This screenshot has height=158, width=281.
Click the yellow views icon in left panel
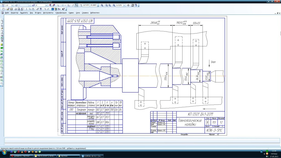(x=2, y=45)
